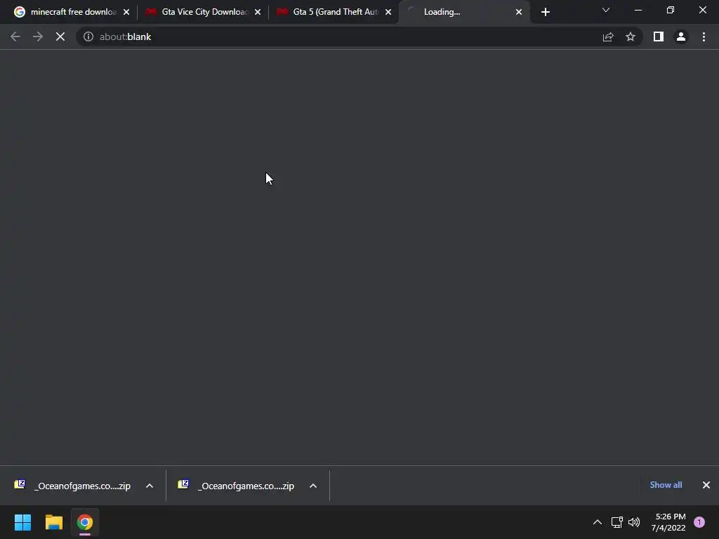Open the tab search dropdown arrow

coord(606,10)
